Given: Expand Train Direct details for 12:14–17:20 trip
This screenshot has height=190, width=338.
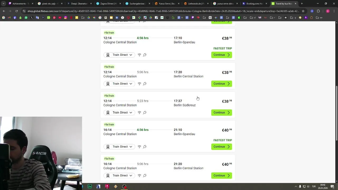Looking at the screenshot, I should [x=119, y=84].
